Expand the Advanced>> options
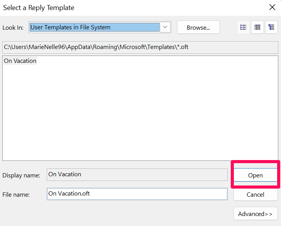This screenshot has height=226, width=281. coord(255,214)
